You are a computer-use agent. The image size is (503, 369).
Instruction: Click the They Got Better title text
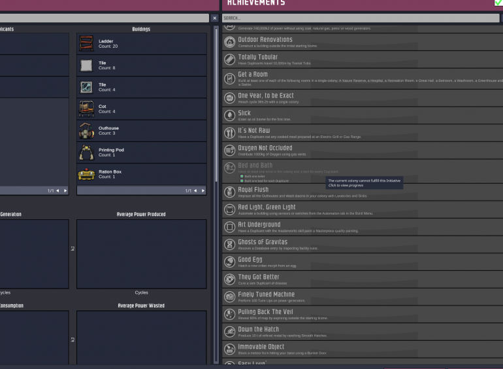(258, 277)
